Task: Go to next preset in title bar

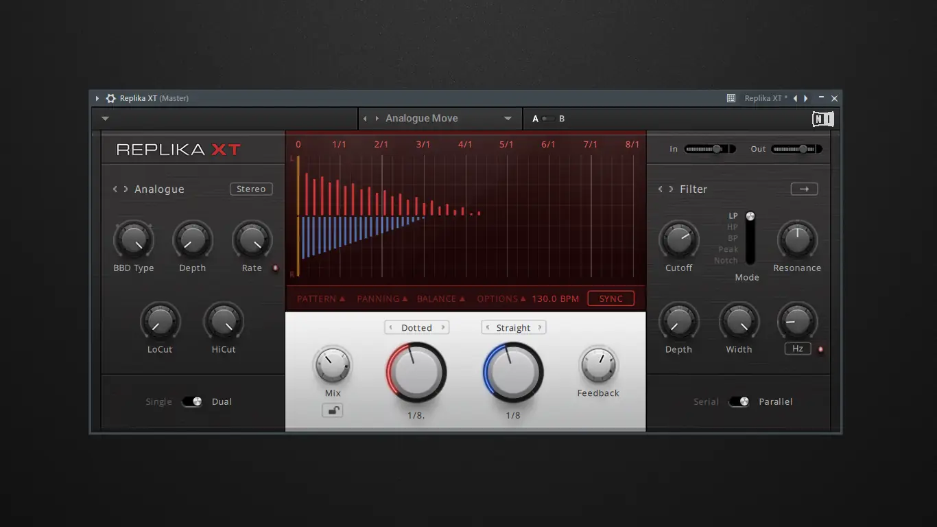Action: [806, 98]
